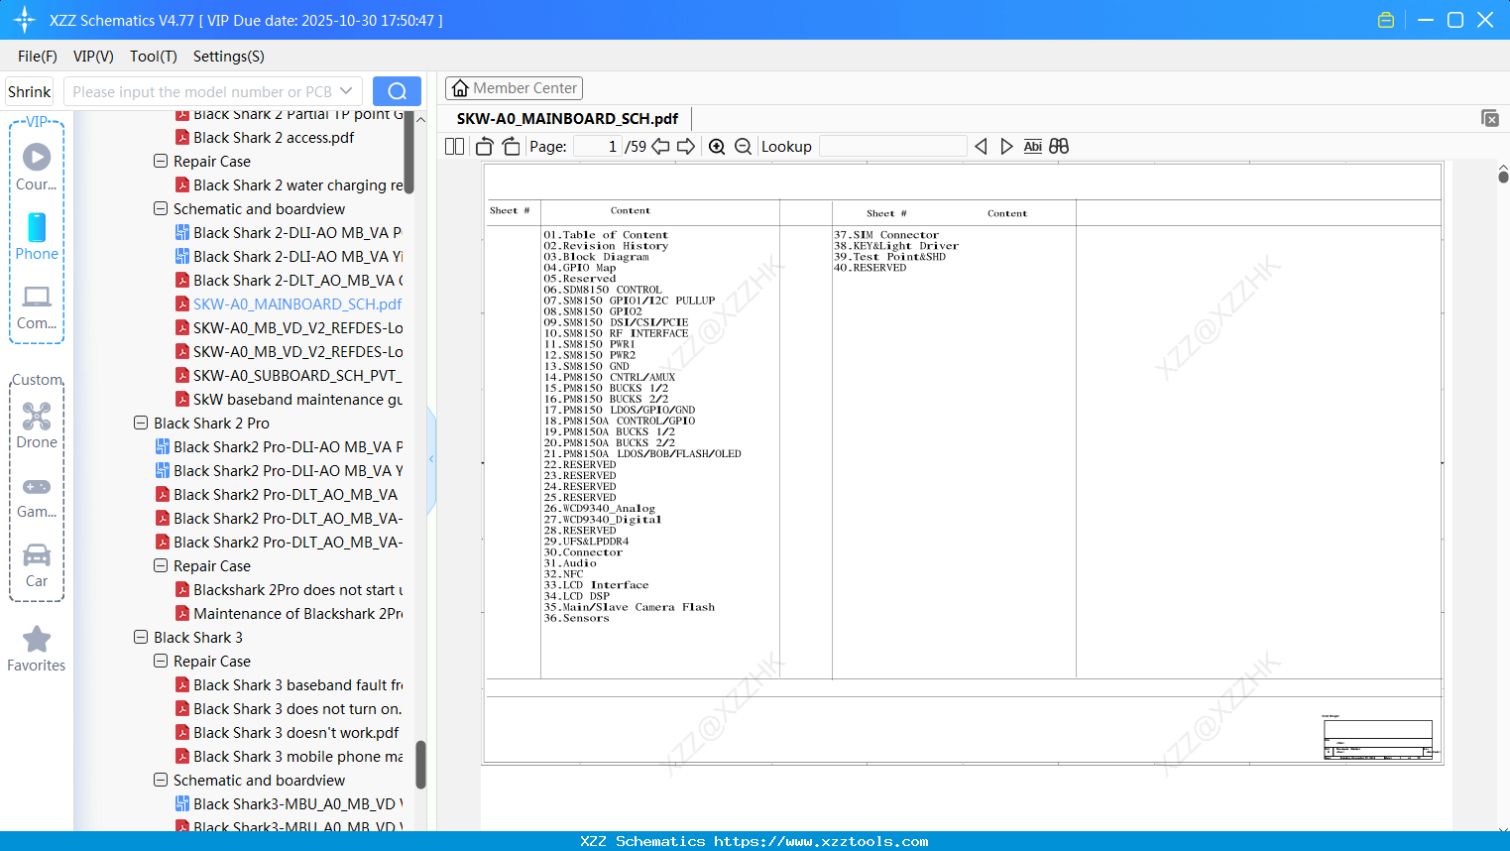This screenshot has height=851, width=1510.
Task: Click the yellow toolbox icon in the title bar
Action: [1386, 20]
